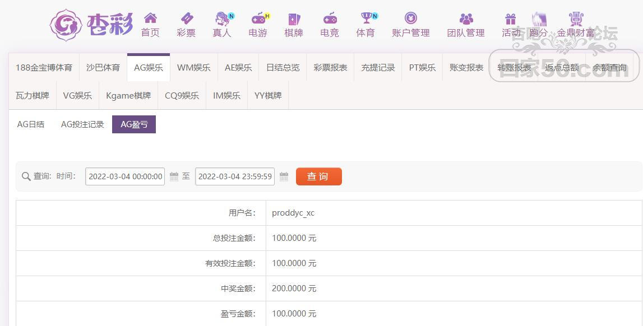Viewport: 643px width, 326px height.
Task: Click the 总投注金额 value 100.0000 元
Action: tap(294, 238)
